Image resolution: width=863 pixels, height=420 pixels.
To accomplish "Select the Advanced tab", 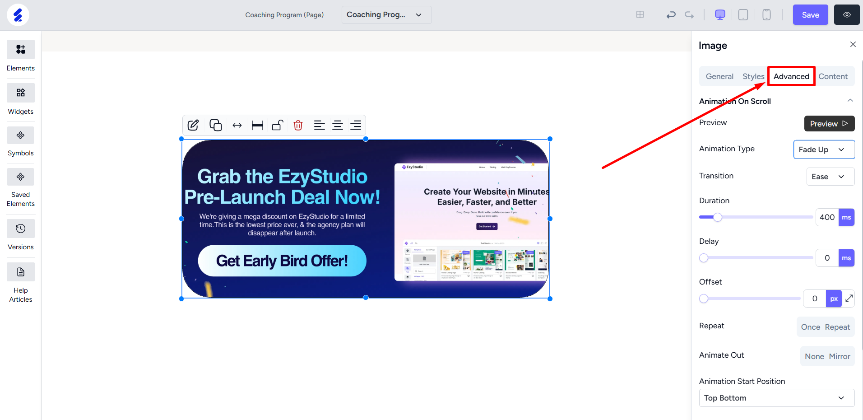I will tap(791, 76).
